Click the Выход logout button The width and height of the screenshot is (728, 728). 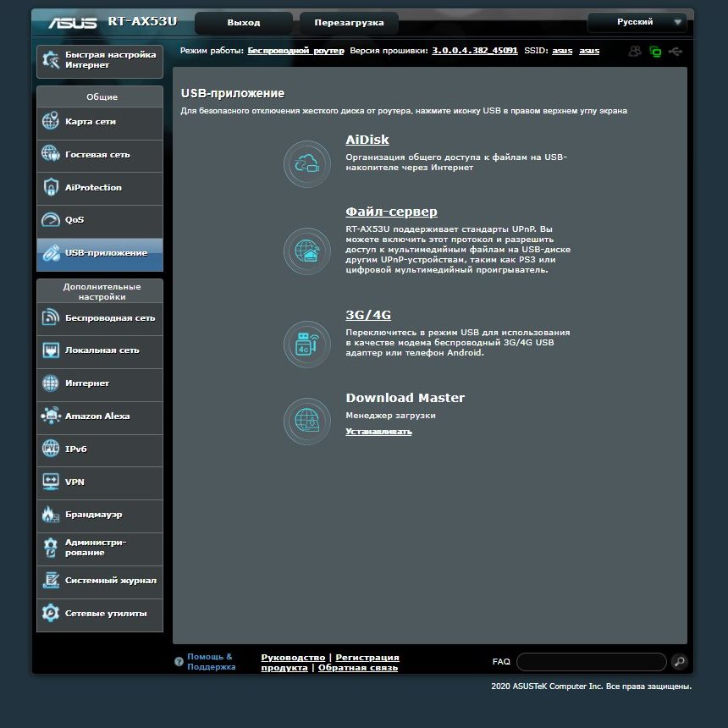coord(244,23)
